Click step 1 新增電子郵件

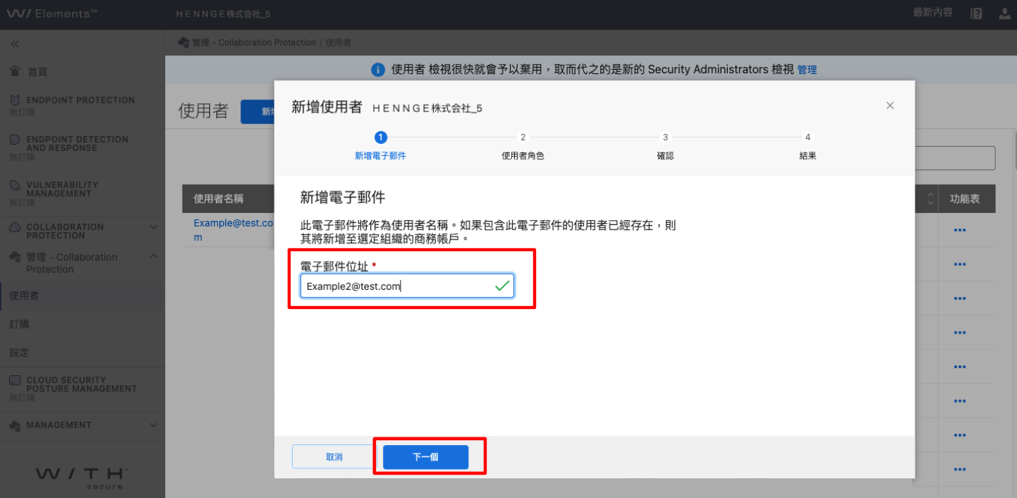(x=381, y=147)
